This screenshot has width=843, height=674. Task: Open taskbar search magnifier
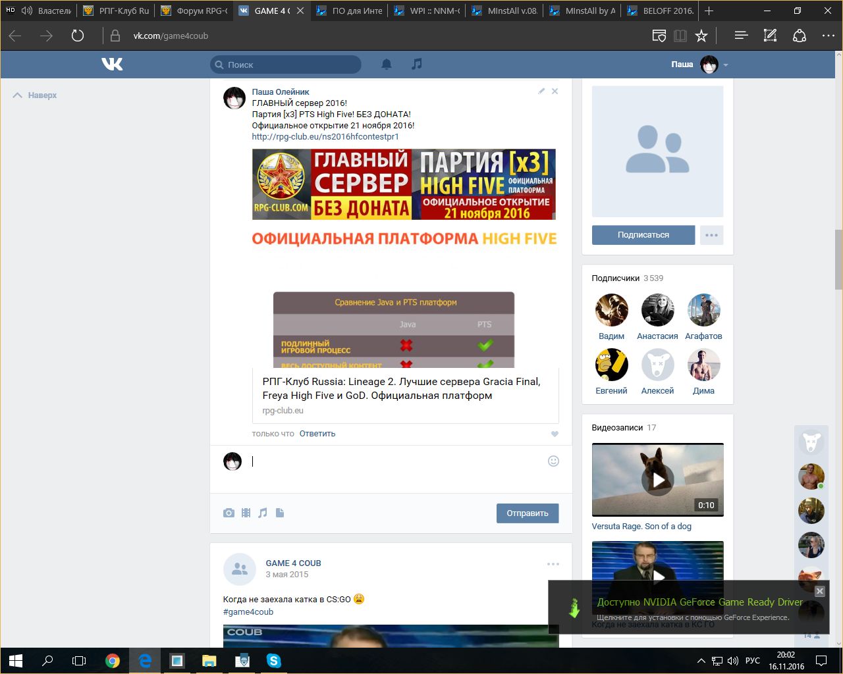click(47, 661)
